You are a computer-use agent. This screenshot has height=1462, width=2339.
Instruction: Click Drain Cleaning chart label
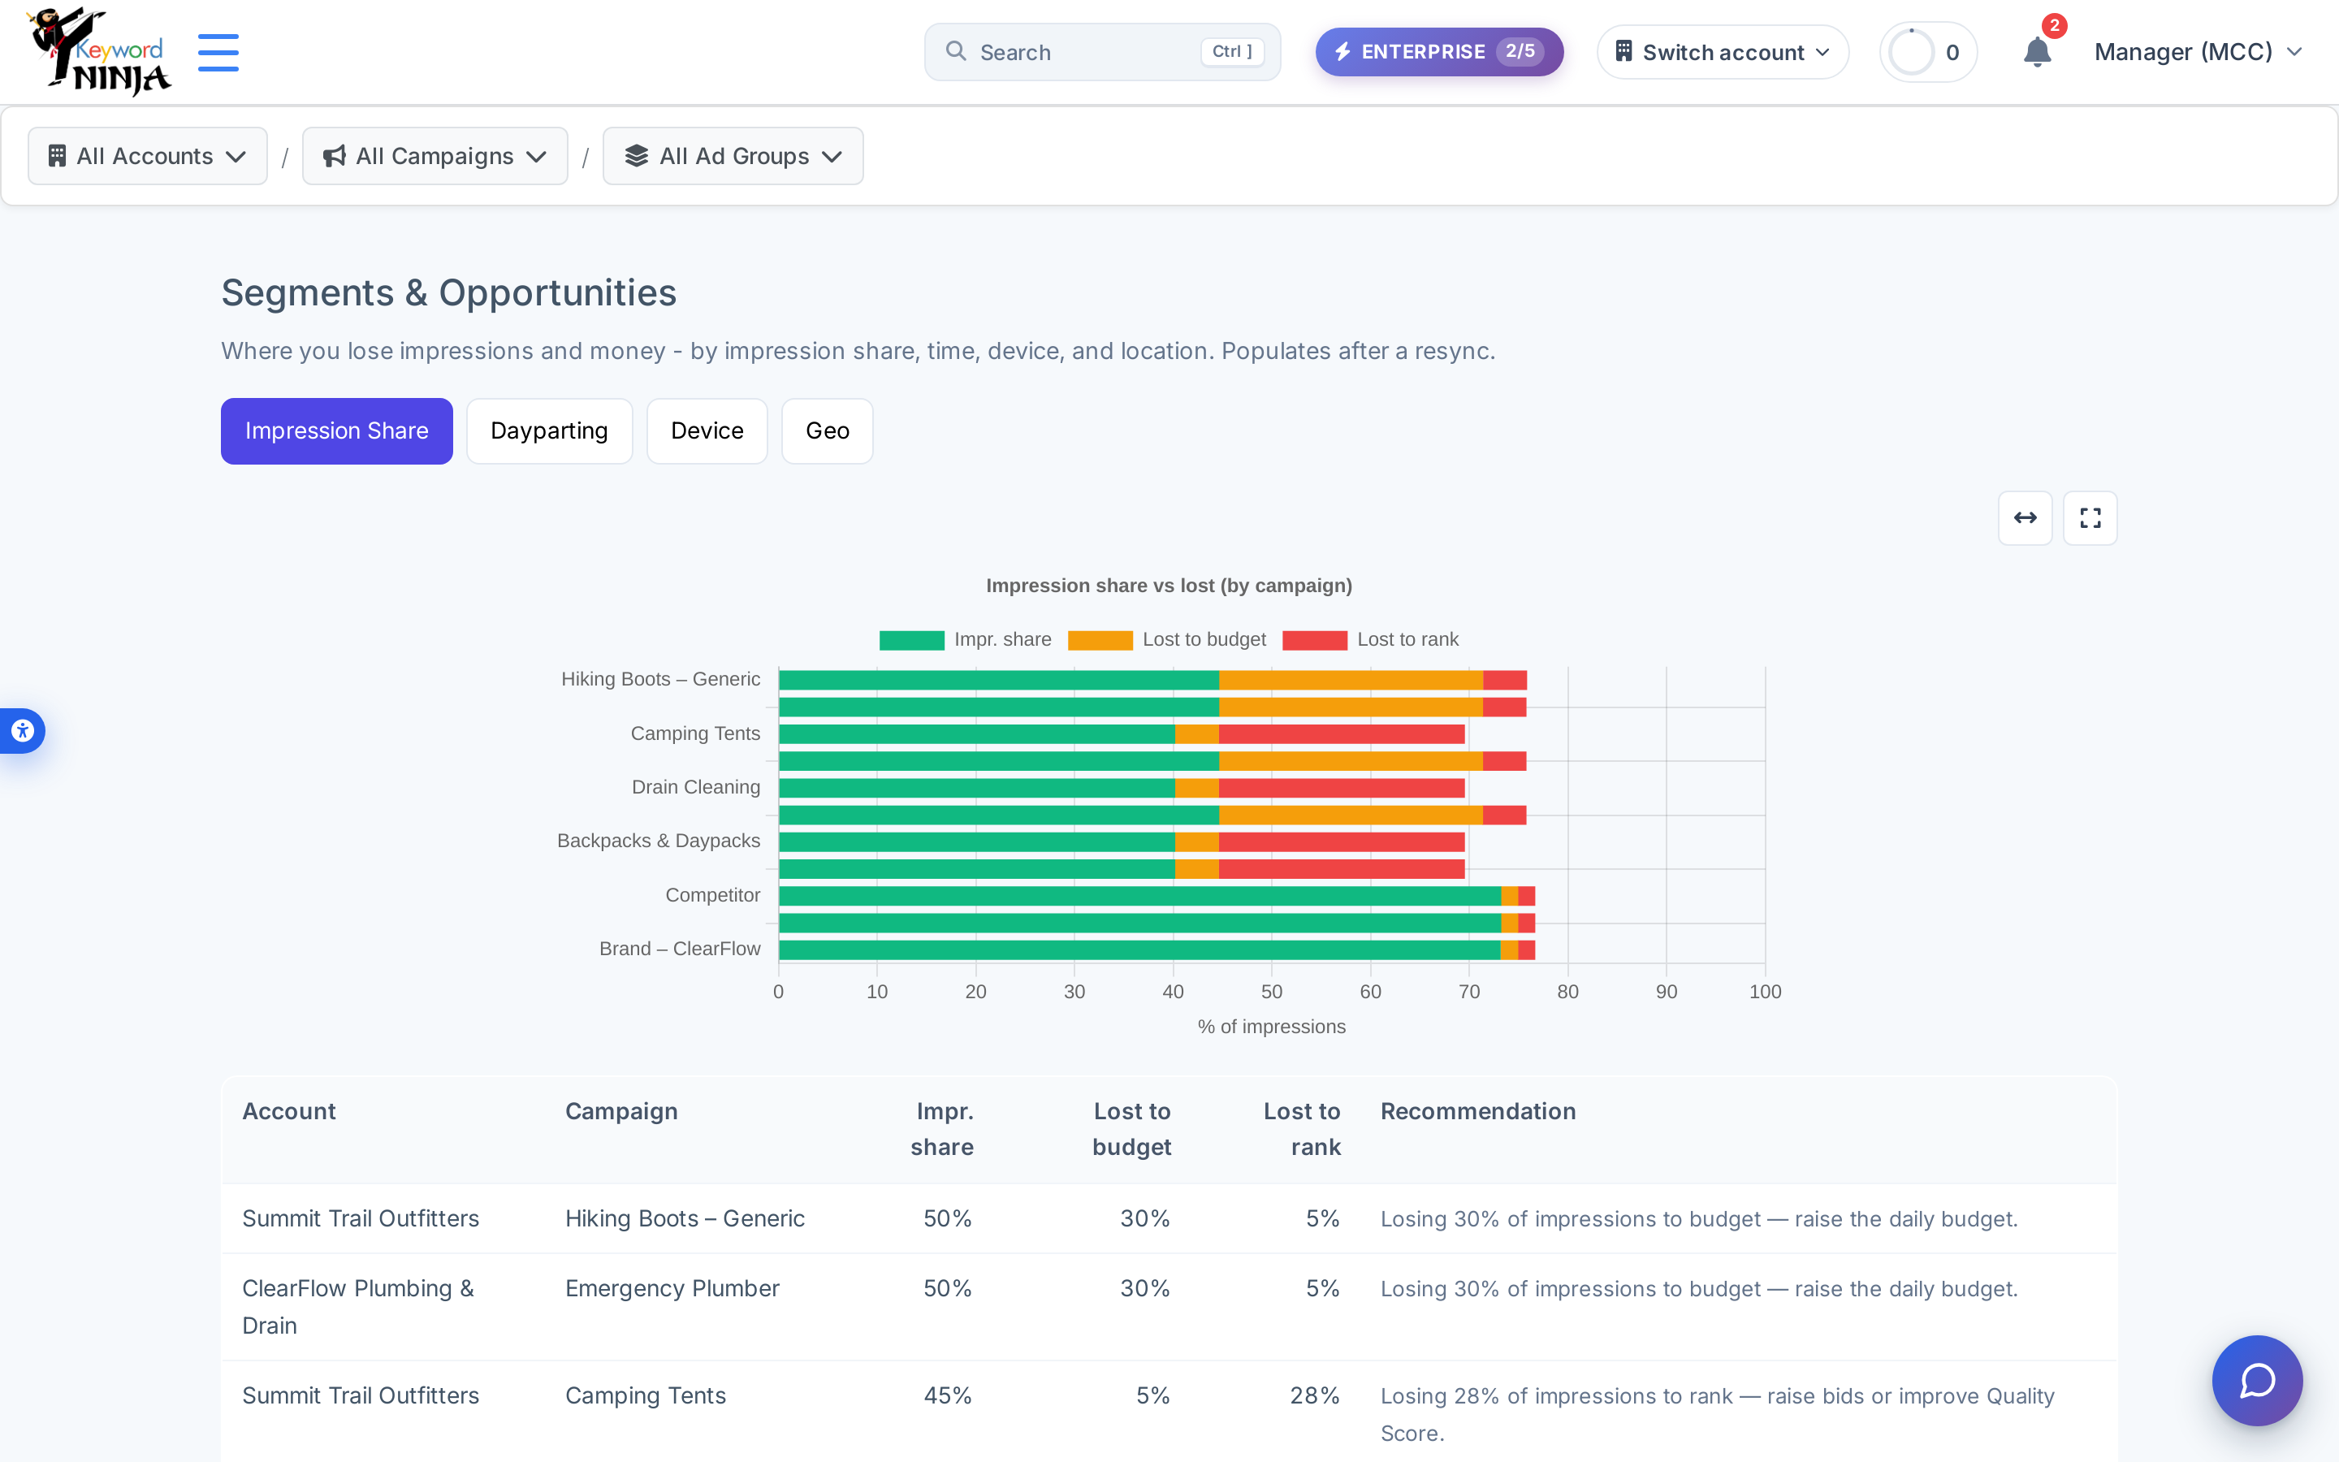(x=696, y=787)
